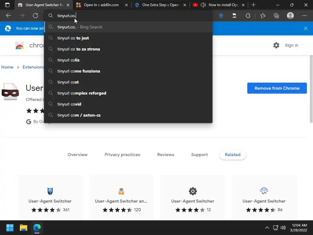The image size is (313, 235).
Task: Open the Privacy practices tab
Action: 122,155
